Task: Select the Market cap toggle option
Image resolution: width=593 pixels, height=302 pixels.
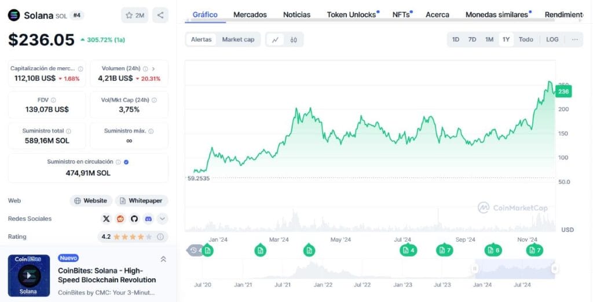Action: tap(238, 39)
